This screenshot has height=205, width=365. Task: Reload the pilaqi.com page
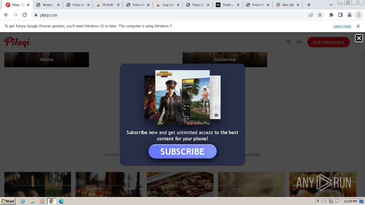pos(25,15)
